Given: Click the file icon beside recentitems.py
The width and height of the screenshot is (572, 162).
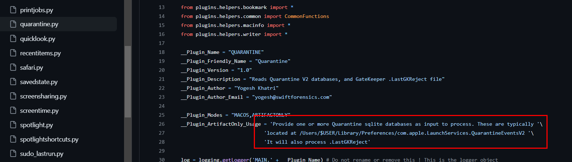Looking at the screenshot, I should coord(13,53).
